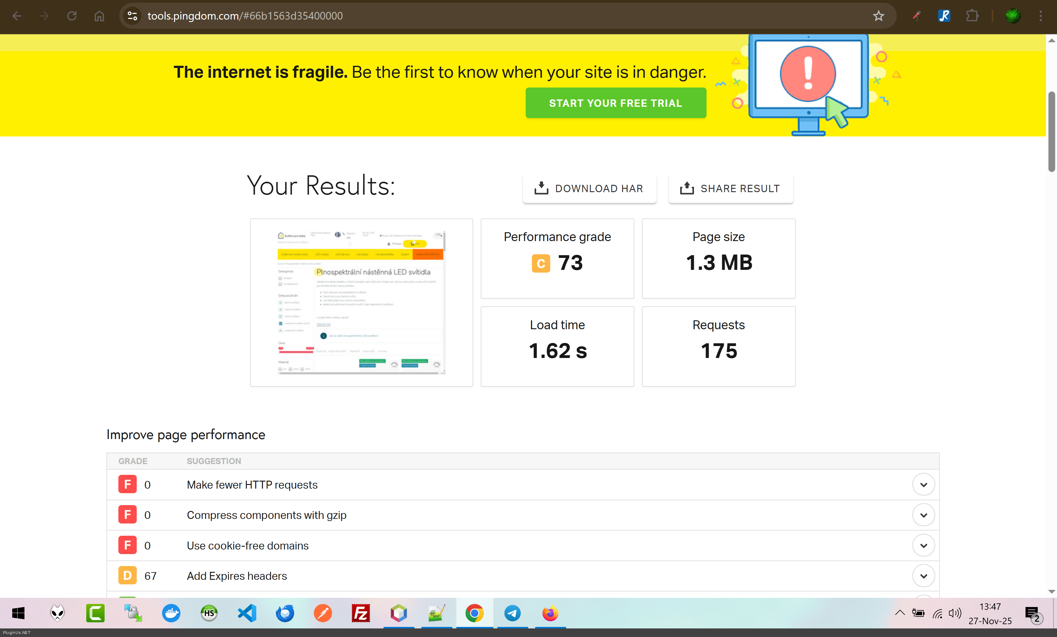1057x637 pixels.
Task: Expand the Make fewer HTTP requests row
Action: (923, 485)
